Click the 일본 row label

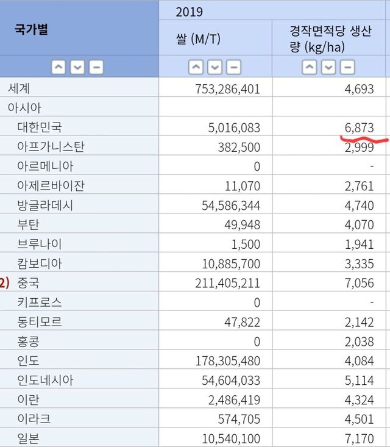pyautogui.click(x=28, y=438)
